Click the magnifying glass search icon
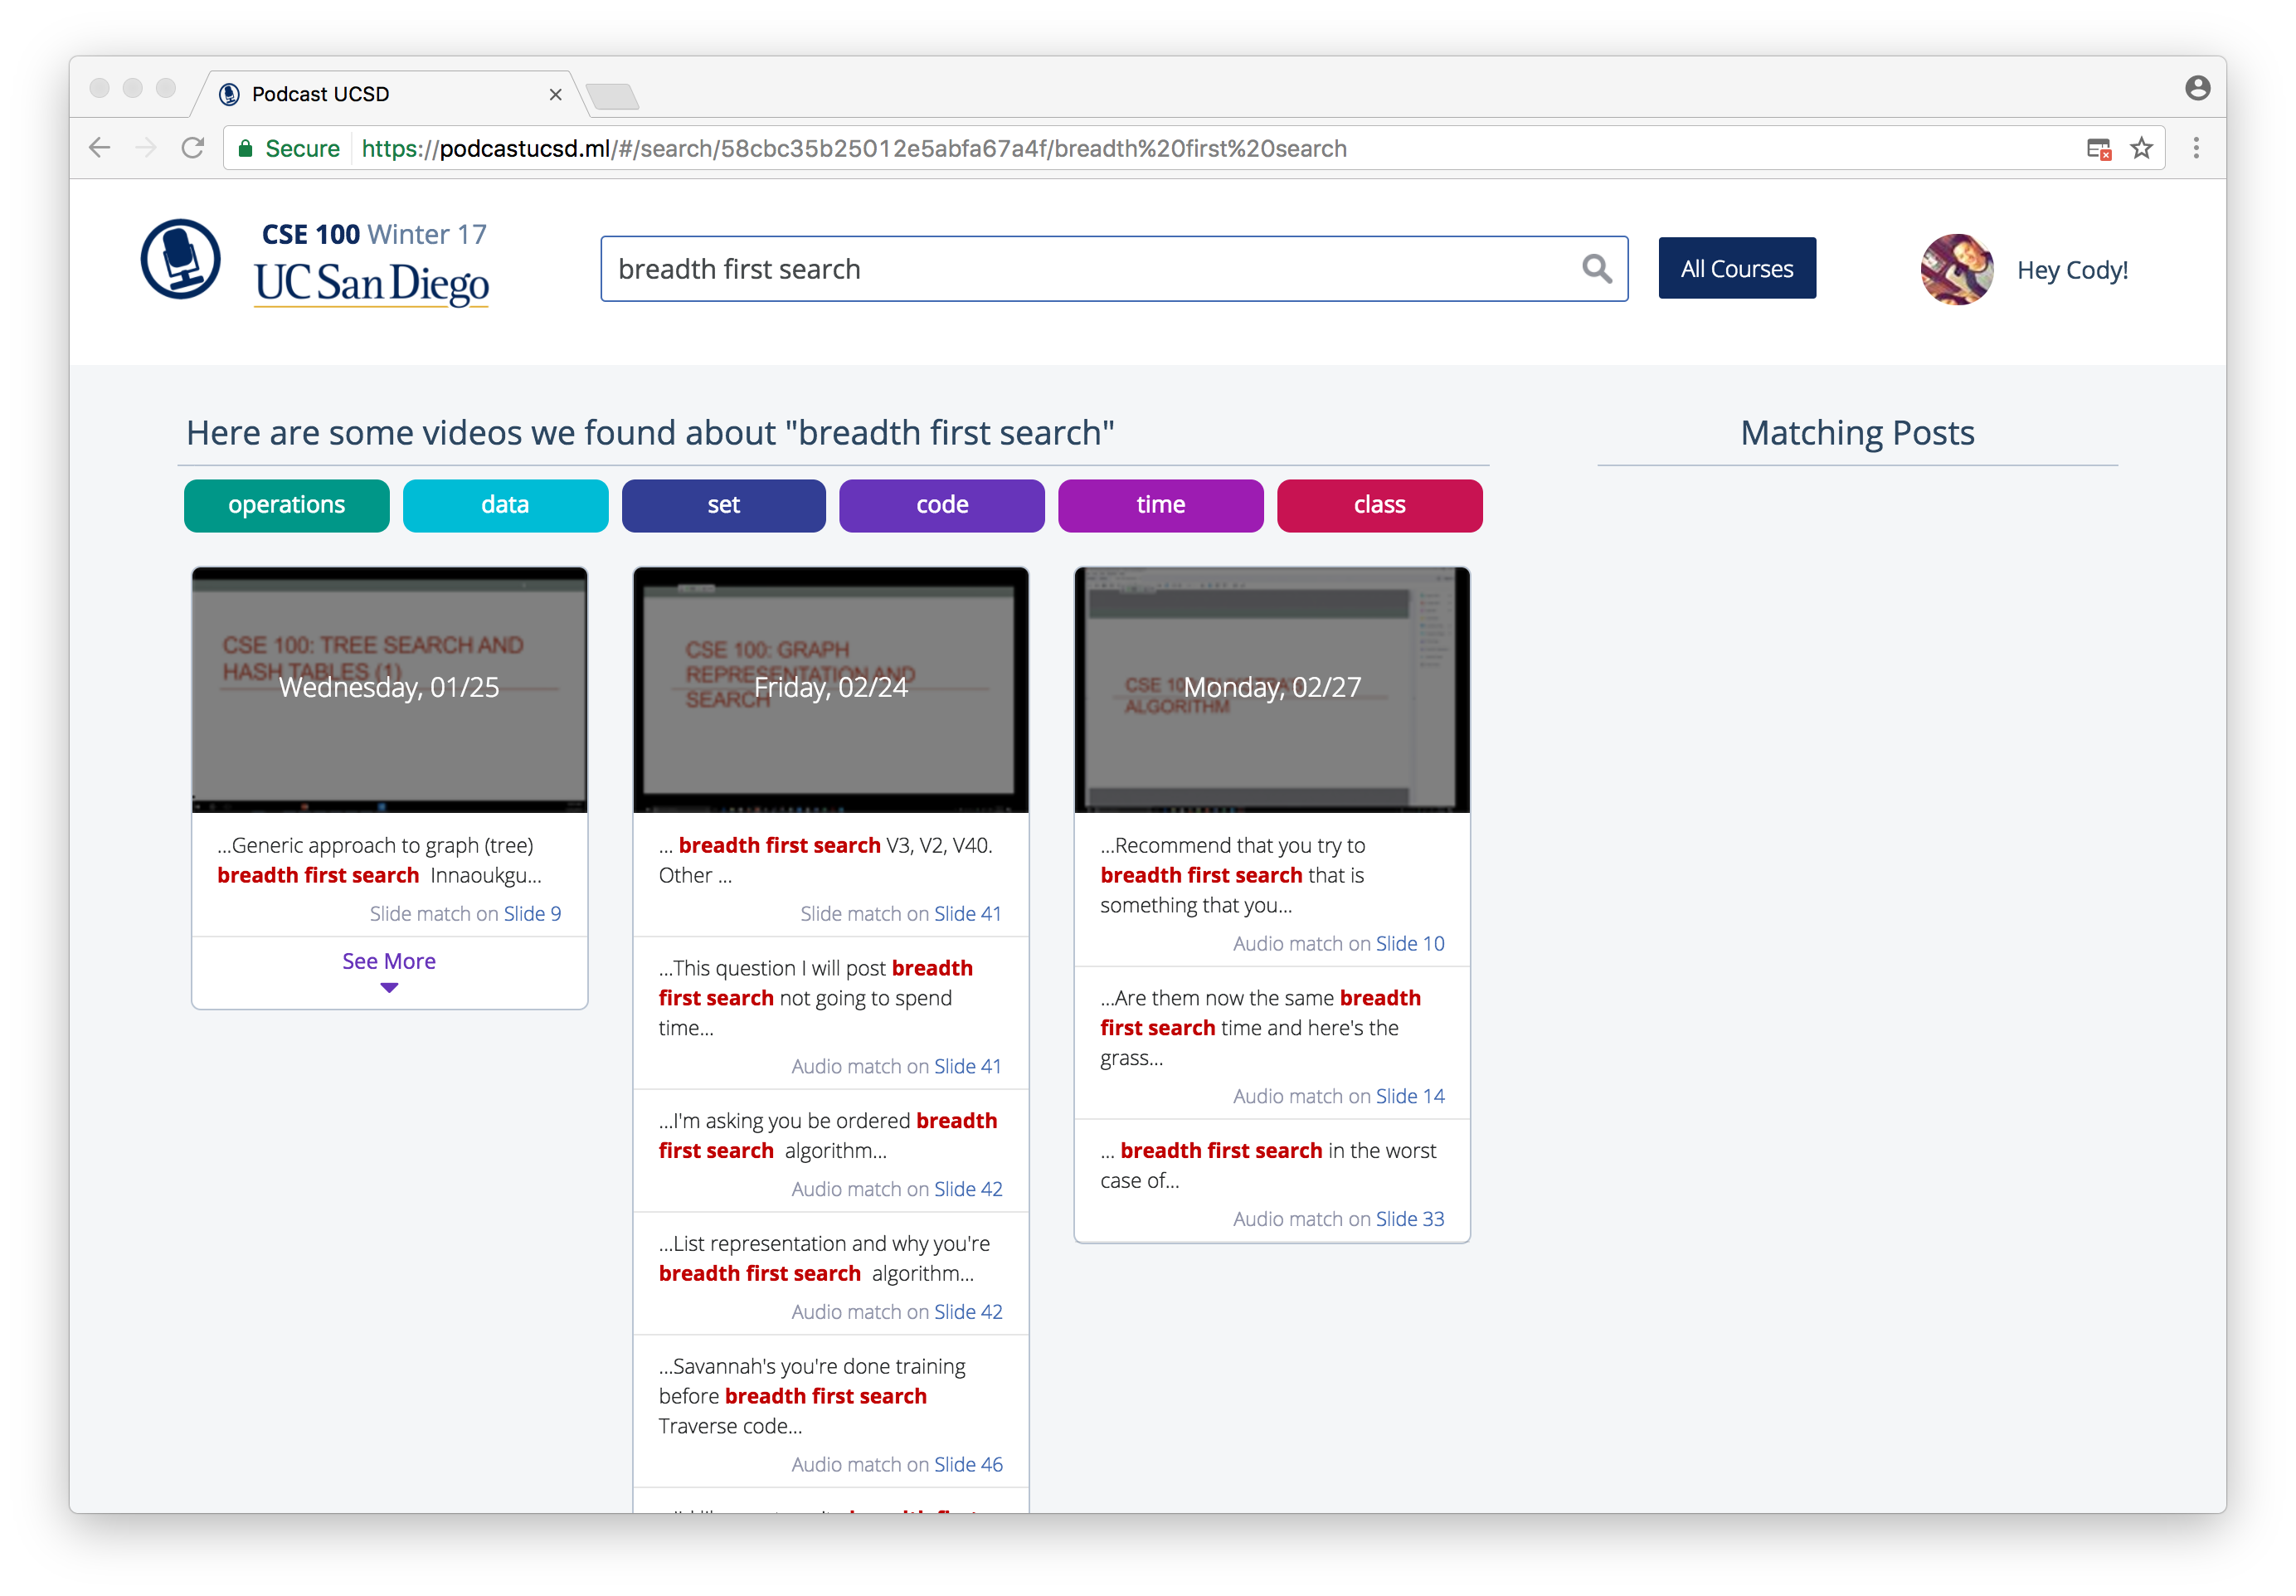This screenshot has width=2296, height=1596. [1596, 269]
